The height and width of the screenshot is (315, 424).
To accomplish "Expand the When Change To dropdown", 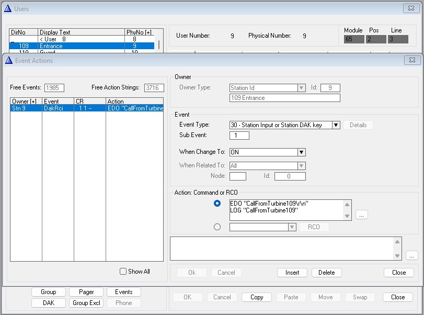I will [301, 152].
